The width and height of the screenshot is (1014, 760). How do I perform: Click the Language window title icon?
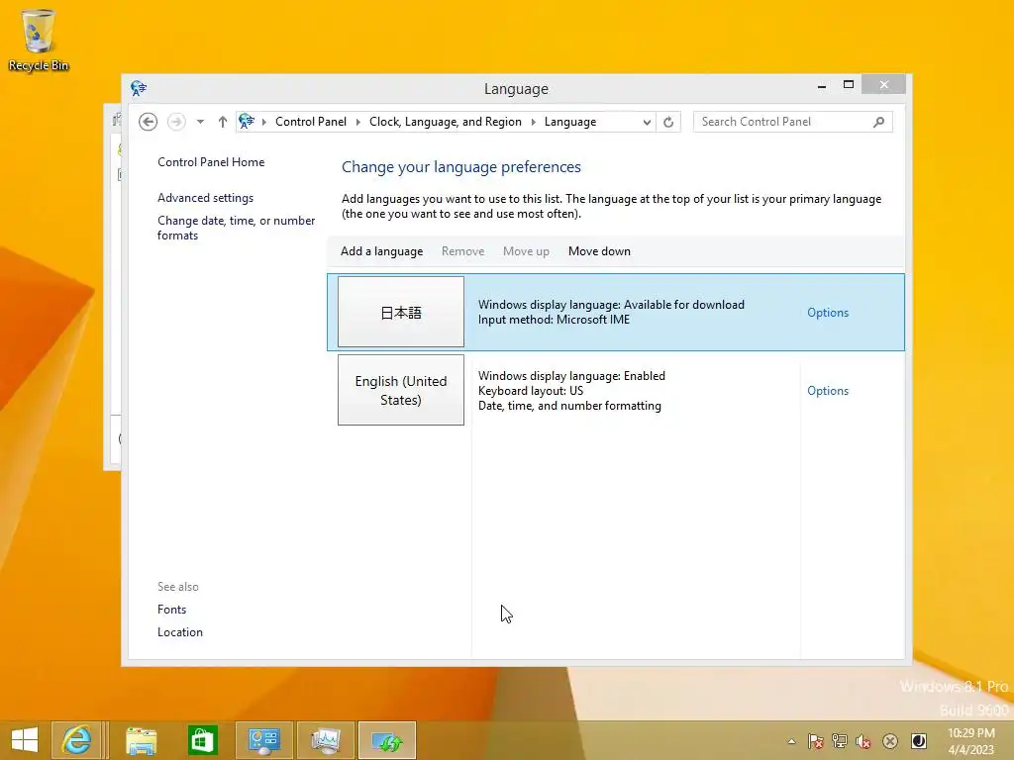click(139, 88)
